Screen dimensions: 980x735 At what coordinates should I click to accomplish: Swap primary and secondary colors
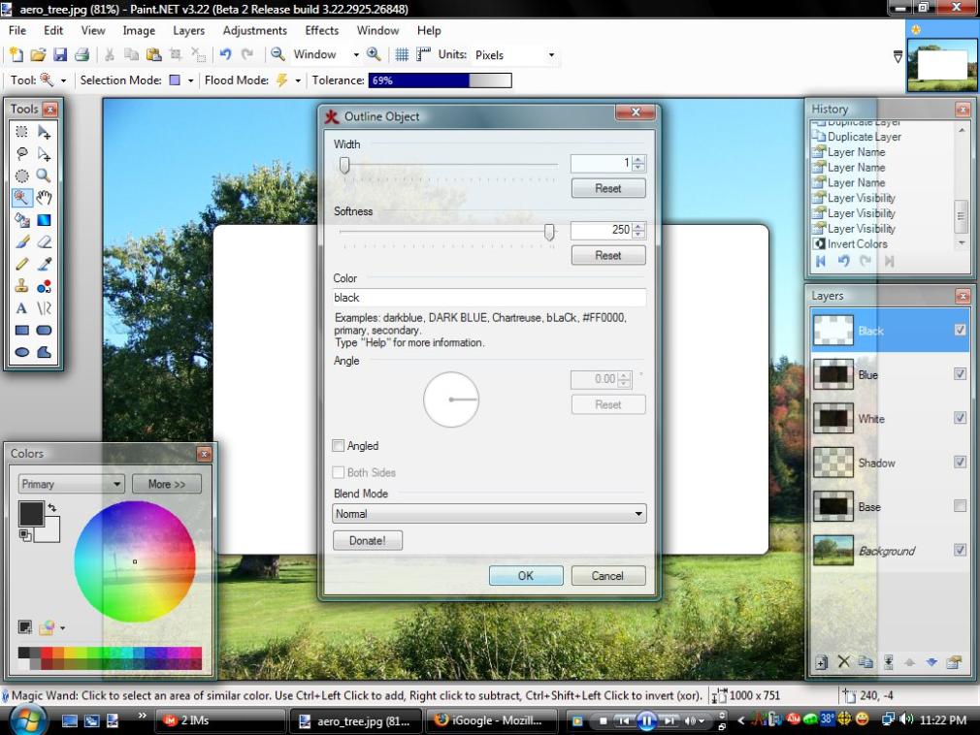point(51,507)
